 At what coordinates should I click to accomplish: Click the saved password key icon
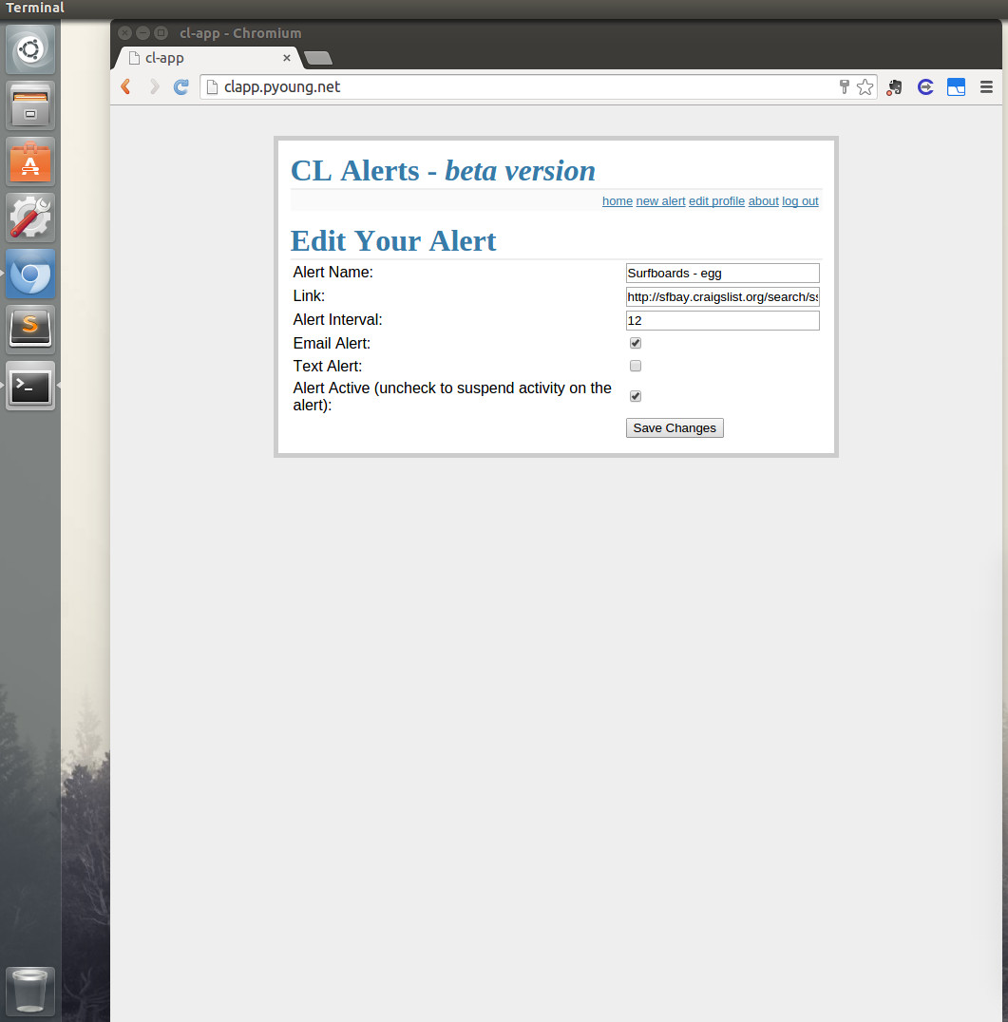tap(844, 87)
